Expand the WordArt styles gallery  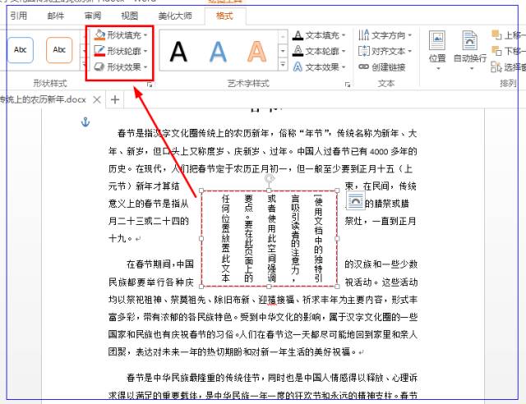pyautogui.click(x=283, y=64)
